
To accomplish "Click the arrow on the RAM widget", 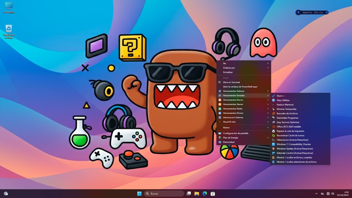I will point(326,12).
